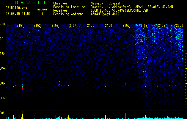Click the date stamp 02.09.15 21:50

(x=18, y=14)
